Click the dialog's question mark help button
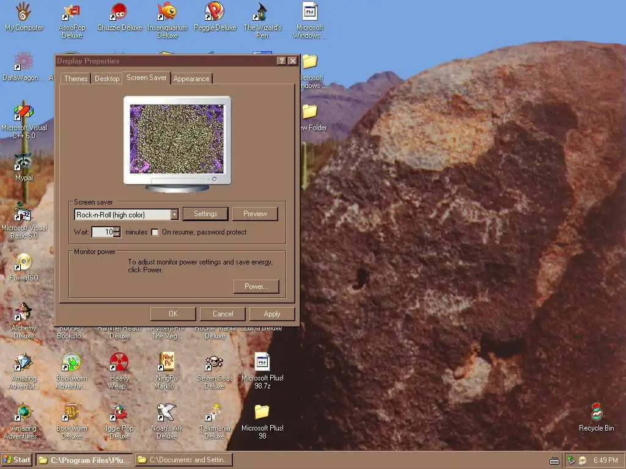626x469 pixels. point(281,60)
